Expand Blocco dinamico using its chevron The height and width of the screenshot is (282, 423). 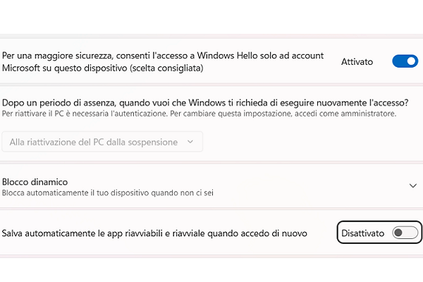click(x=413, y=185)
